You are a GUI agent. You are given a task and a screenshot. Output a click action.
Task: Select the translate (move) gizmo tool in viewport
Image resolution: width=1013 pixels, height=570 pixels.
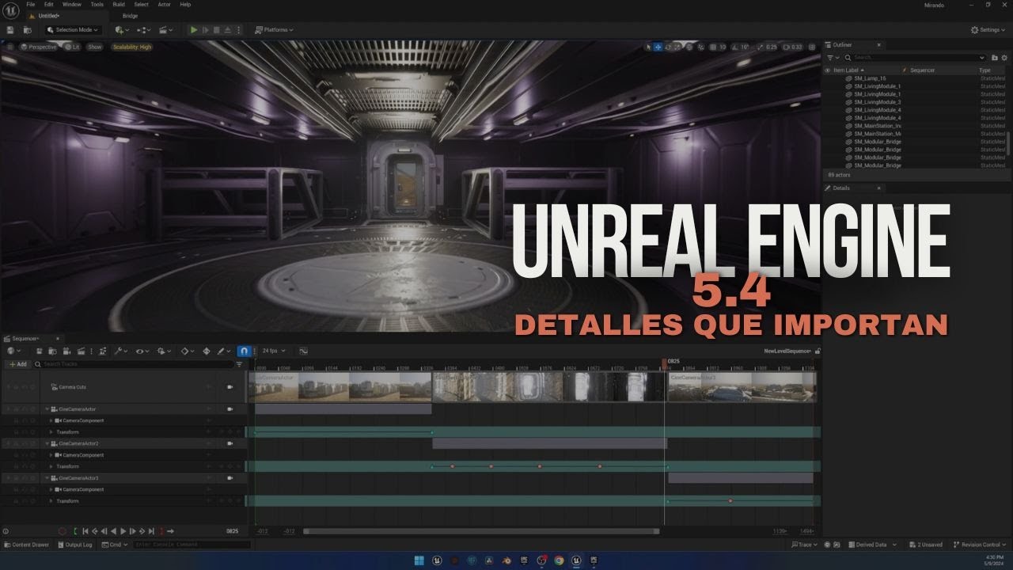coord(658,47)
